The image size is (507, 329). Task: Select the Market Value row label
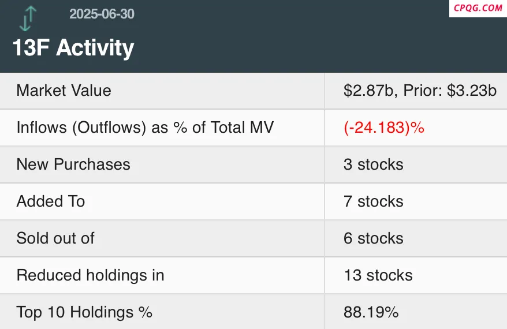coord(64,90)
